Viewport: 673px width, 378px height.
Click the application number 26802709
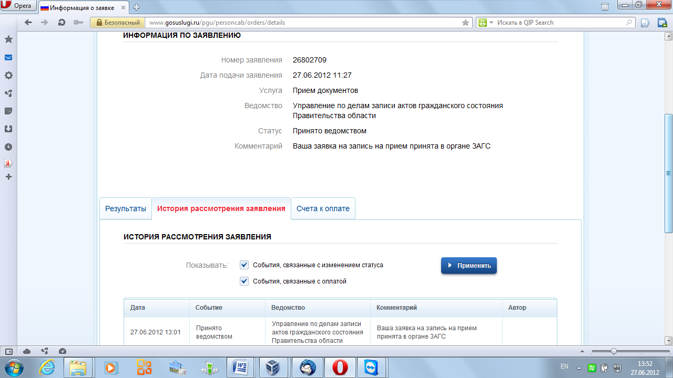[x=310, y=60]
